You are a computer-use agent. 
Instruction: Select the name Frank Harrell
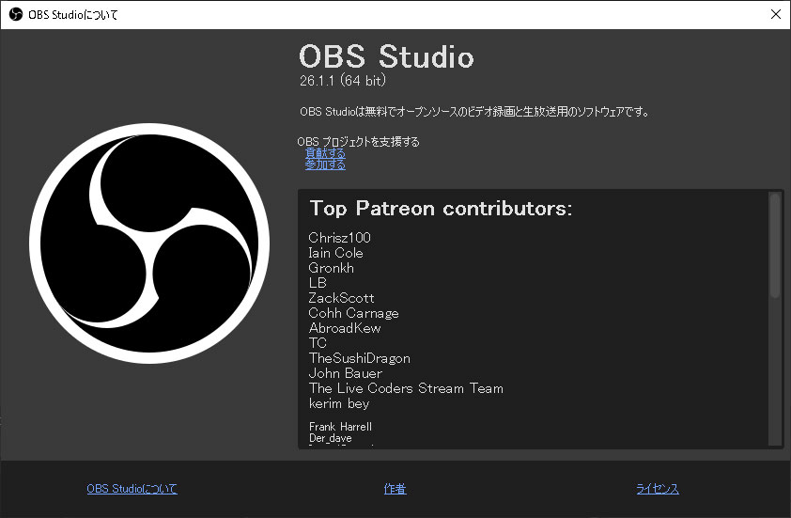[x=340, y=427]
